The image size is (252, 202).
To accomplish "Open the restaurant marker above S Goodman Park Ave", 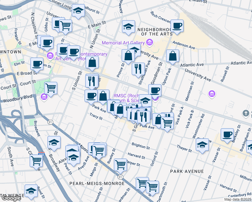I will (x=144, y=118).
